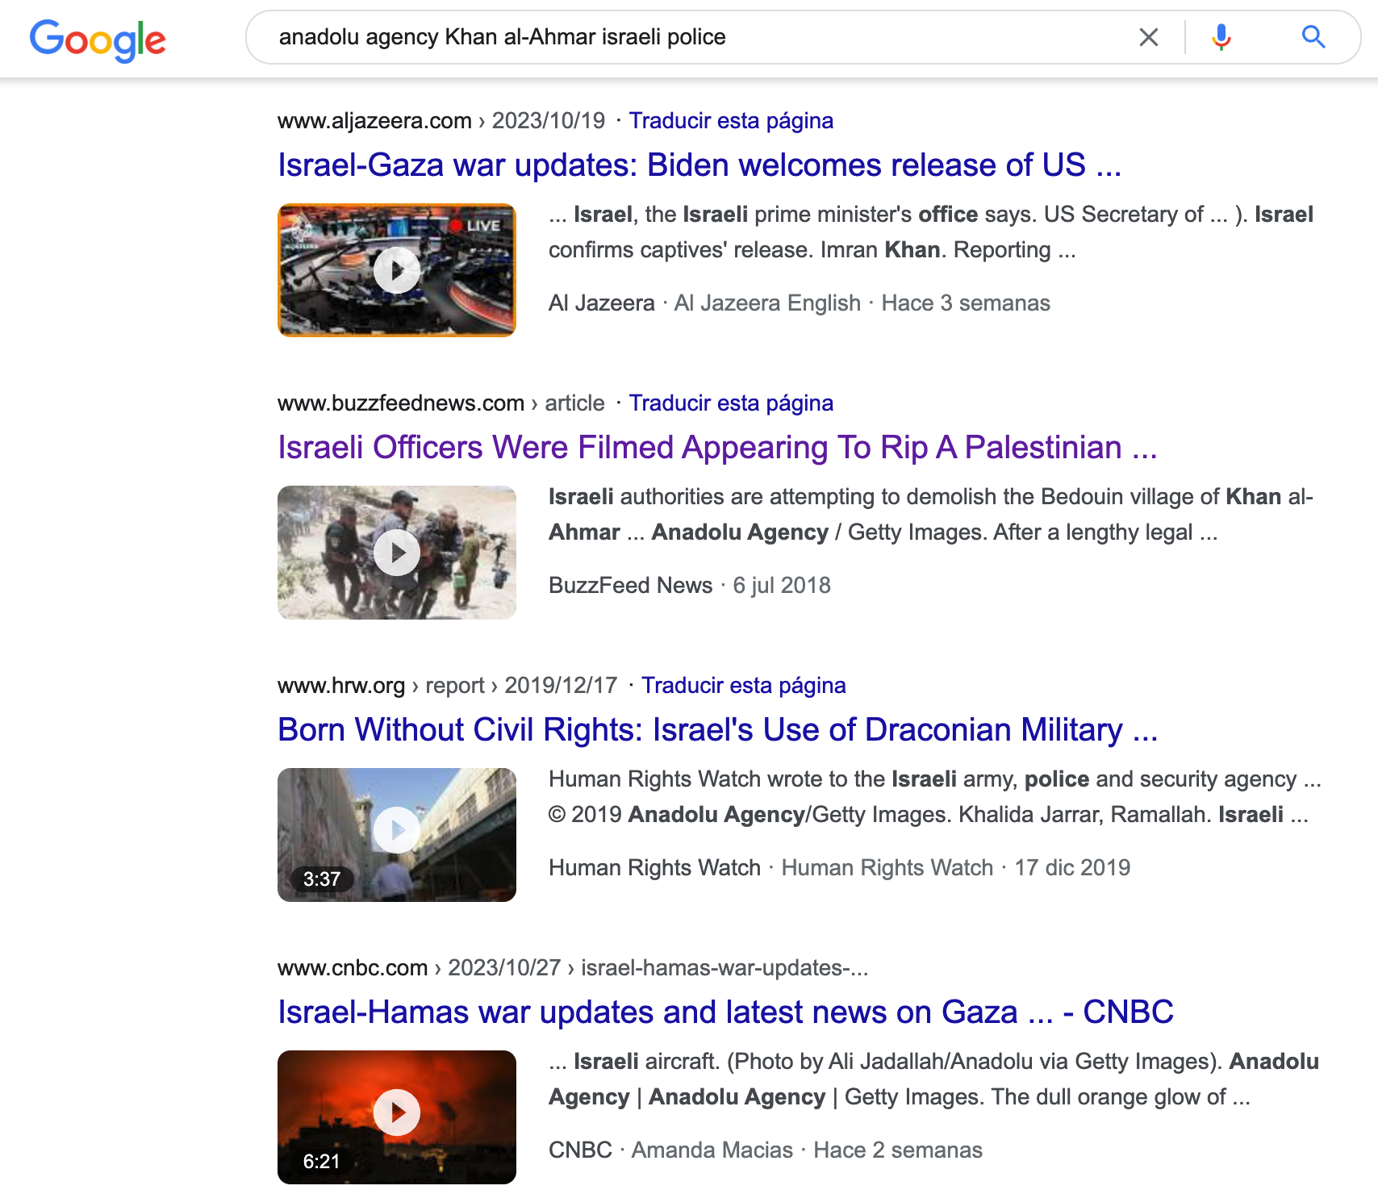The width and height of the screenshot is (1378, 1194).
Task: Click the Google logo
Action: click(98, 39)
